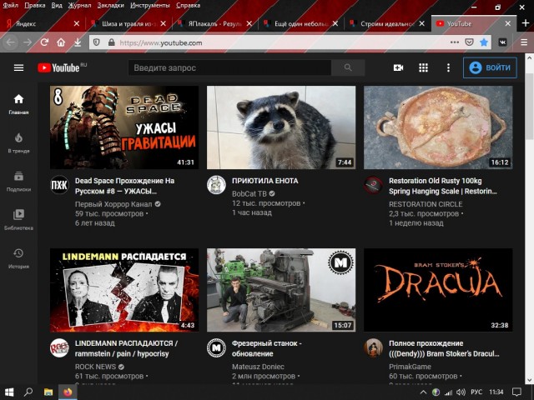Open File Explorer from the taskbar
This screenshot has height=400, width=534.
[x=48, y=392]
